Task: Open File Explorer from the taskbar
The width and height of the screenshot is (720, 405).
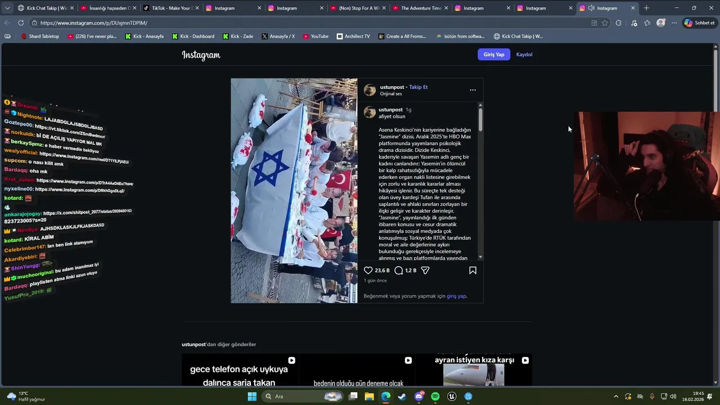Action: [x=370, y=397]
